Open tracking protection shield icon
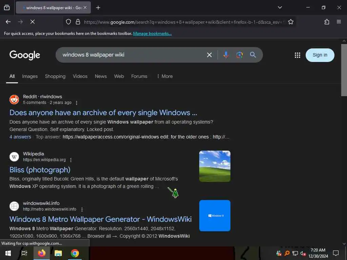 (68, 22)
